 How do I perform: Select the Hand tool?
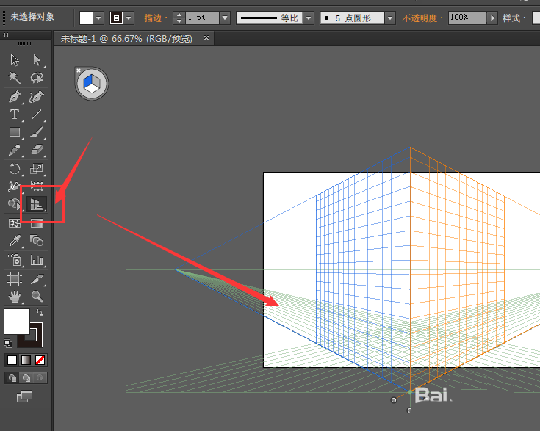pos(15,297)
